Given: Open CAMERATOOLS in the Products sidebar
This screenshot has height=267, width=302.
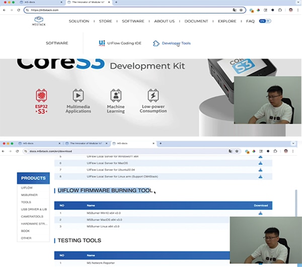Looking at the screenshot, I should [32, 217].
